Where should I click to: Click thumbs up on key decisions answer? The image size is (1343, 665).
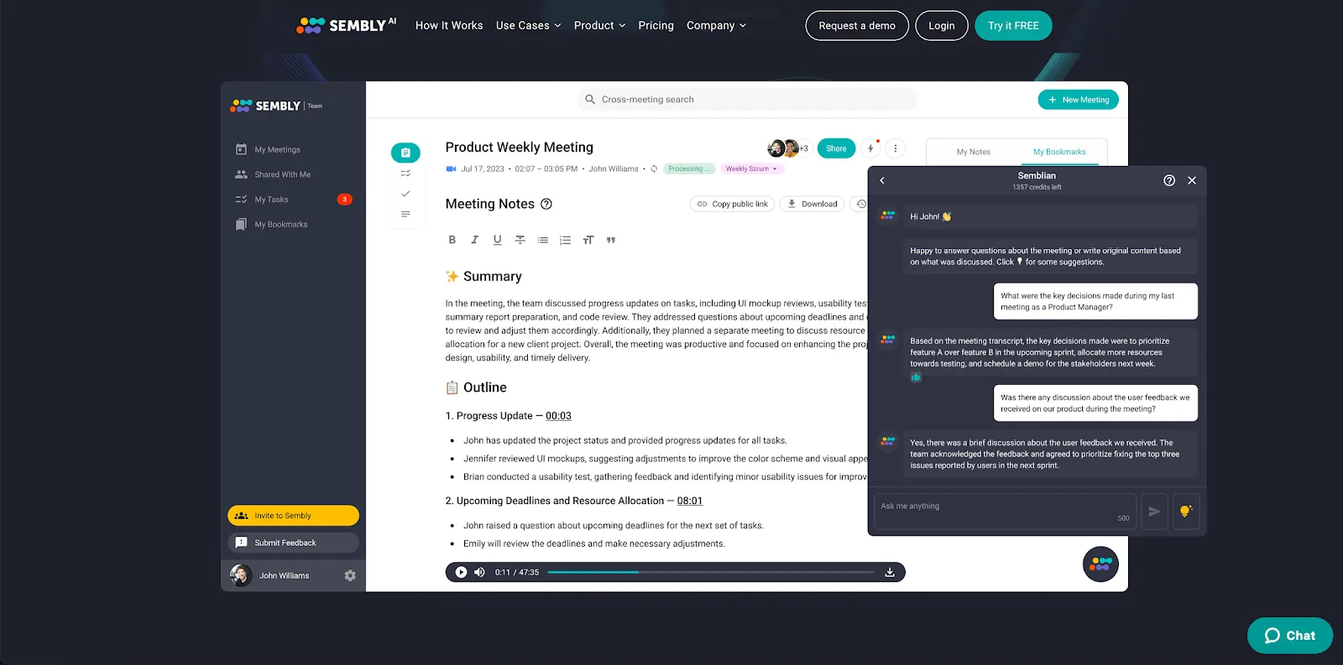coord(916,377)
